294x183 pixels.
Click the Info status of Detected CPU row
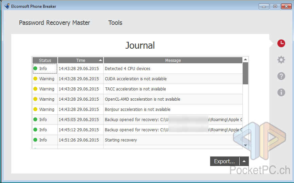point(45,69)
